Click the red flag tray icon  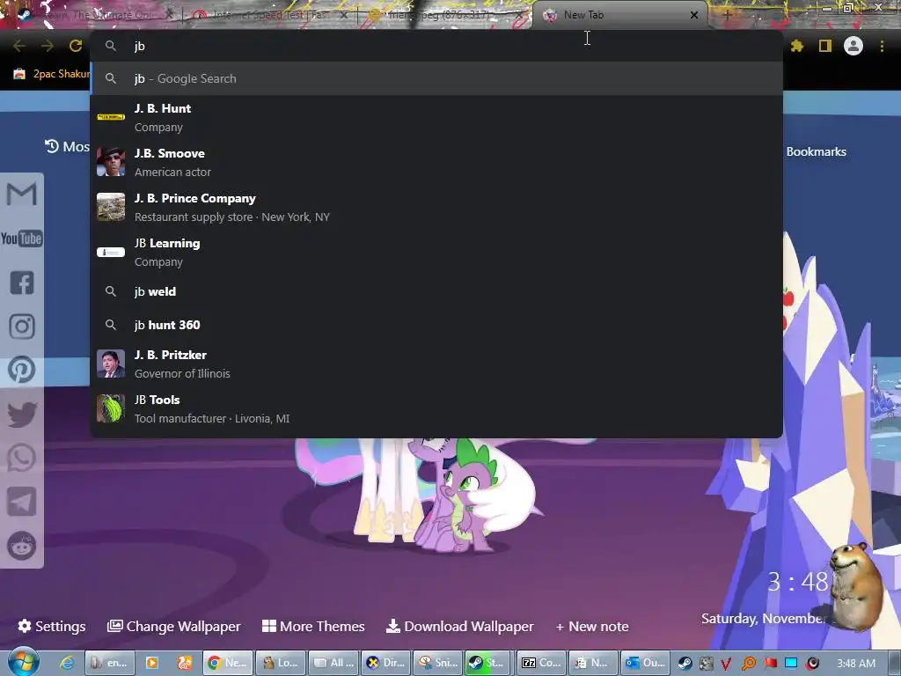pyautogui.click(x=770, y=664)
